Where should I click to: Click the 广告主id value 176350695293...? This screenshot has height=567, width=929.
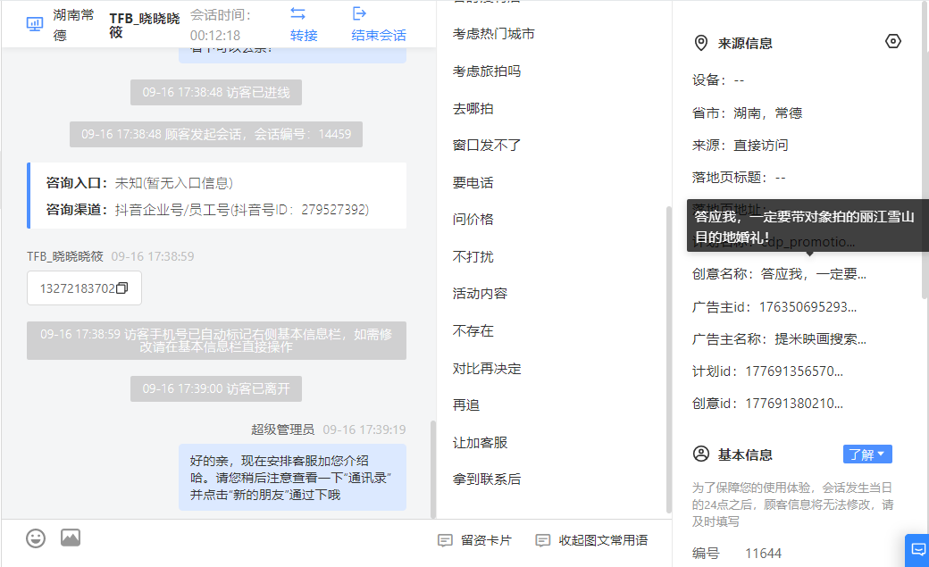coord(808,307)
